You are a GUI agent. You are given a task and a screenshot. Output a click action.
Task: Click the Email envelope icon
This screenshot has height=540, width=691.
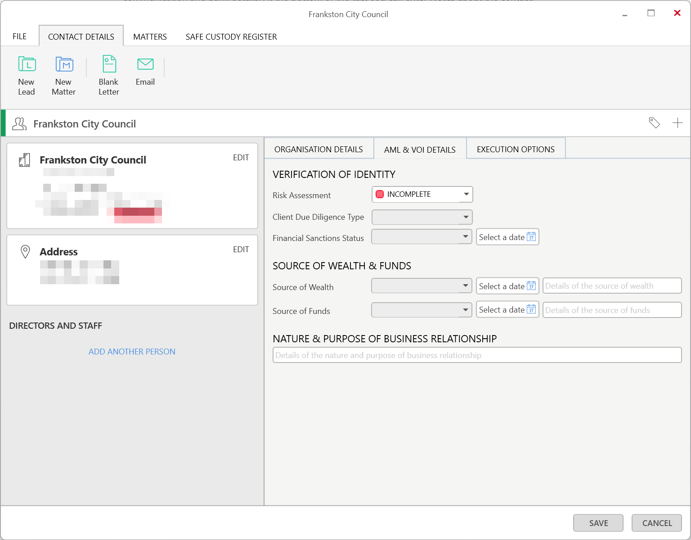[x=145, y=64]
